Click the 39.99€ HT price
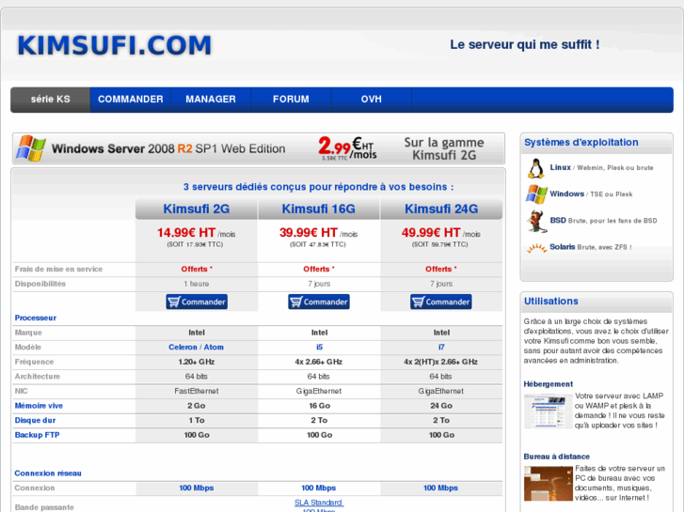The height and width of the screenshot is (512, 684). click(x=309, y=233)
